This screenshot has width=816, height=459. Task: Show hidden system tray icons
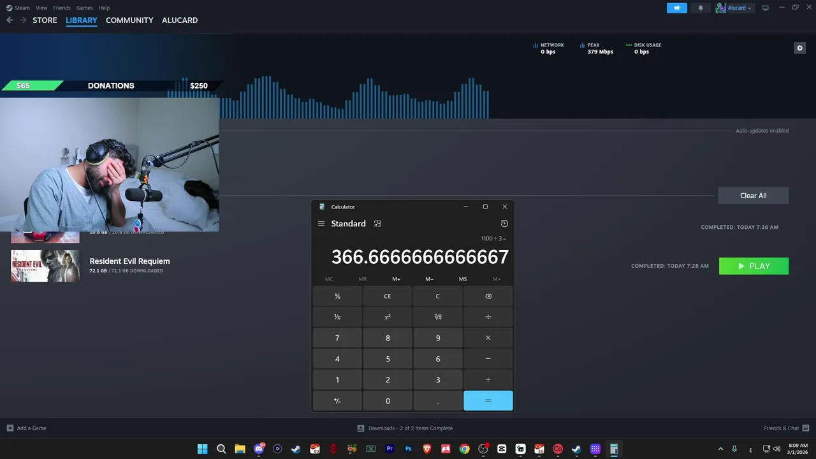[721, 449]
